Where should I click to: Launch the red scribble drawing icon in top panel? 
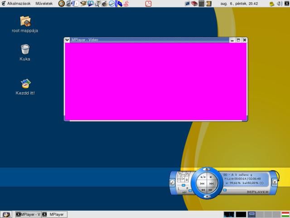click(126, 4)
